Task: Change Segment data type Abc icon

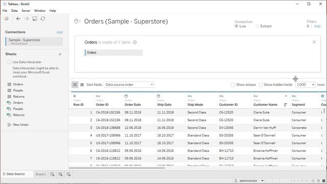Action: pyautogui.click(x=294, y=96)
